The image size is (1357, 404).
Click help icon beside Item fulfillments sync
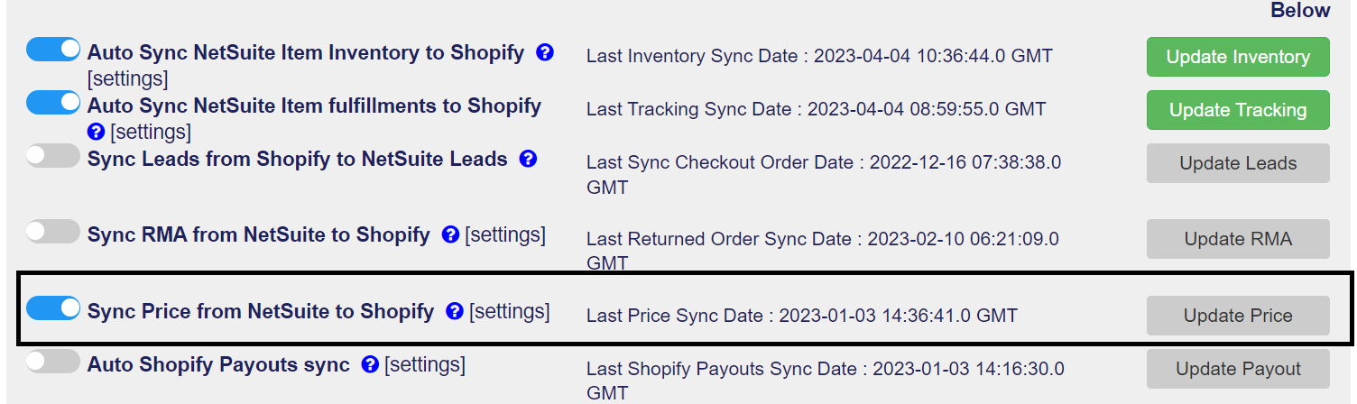tap(97, 133)
